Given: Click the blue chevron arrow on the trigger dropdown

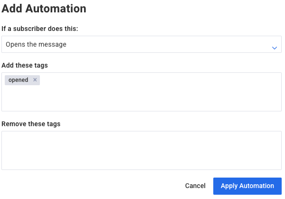Looking at the screenshot, I should point(274,48).
